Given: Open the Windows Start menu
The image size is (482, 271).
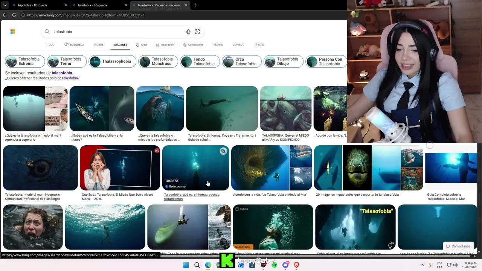Looking at the screenshot, I should click(186, 265).
